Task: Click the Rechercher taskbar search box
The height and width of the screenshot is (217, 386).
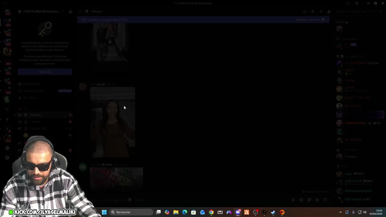Action: pos(131,212)
